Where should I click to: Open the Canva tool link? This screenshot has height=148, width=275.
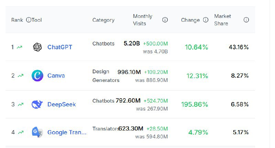56,75
